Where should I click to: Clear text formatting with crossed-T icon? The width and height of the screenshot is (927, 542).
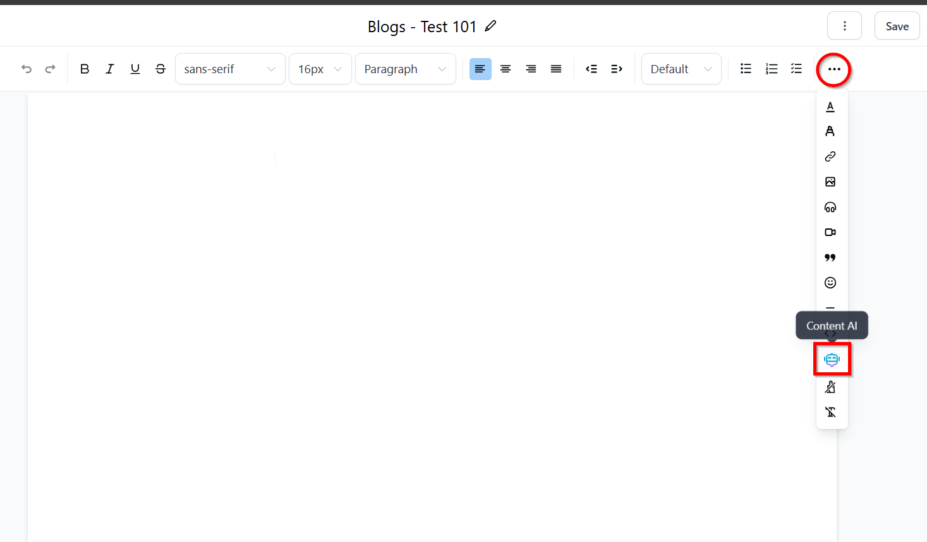[x=830, y=412]
